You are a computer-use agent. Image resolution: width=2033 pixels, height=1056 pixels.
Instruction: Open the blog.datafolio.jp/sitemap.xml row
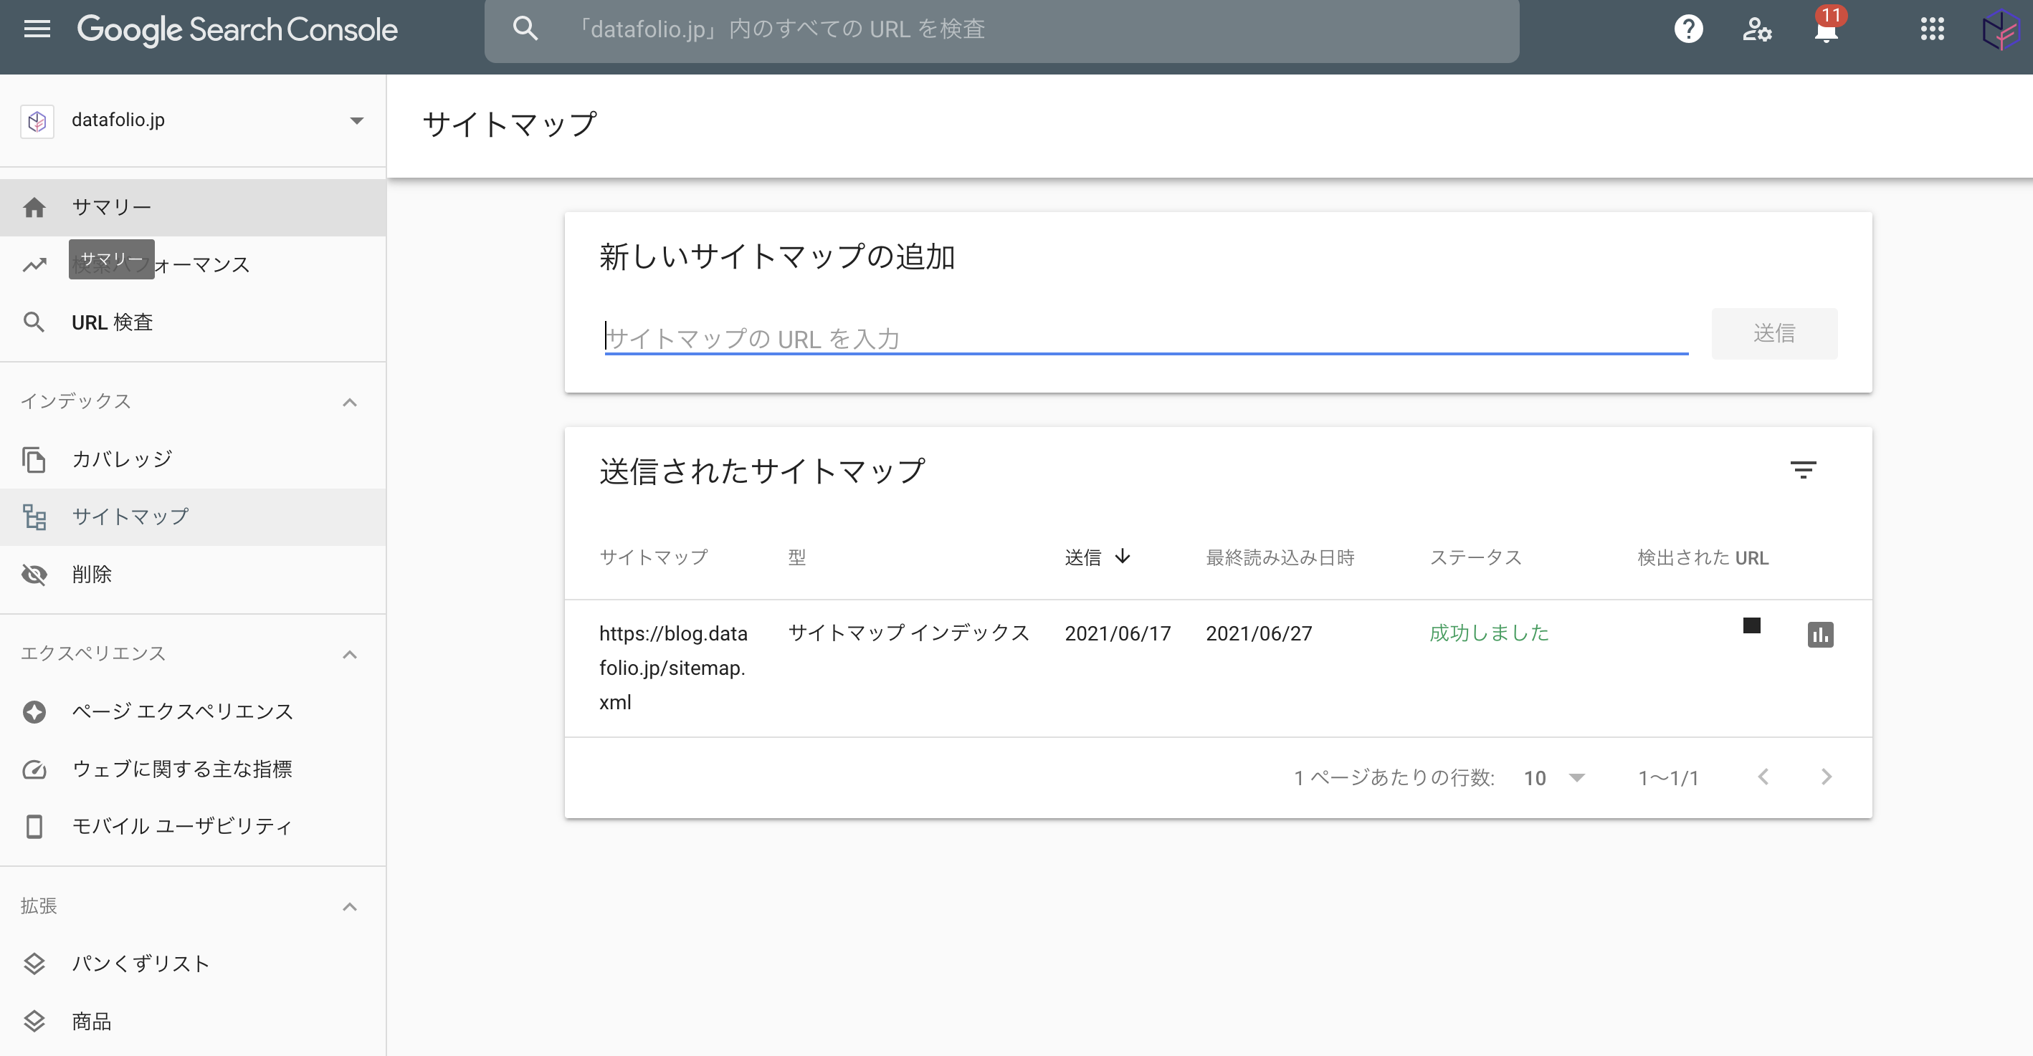[1218, 668]
